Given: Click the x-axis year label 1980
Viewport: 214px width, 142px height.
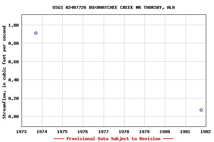Looking at the screenshot, I should 165,132.
